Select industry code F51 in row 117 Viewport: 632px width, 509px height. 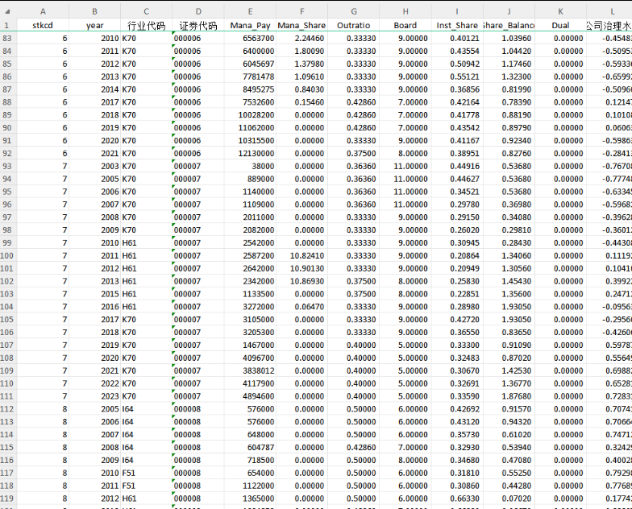[147, 474]
